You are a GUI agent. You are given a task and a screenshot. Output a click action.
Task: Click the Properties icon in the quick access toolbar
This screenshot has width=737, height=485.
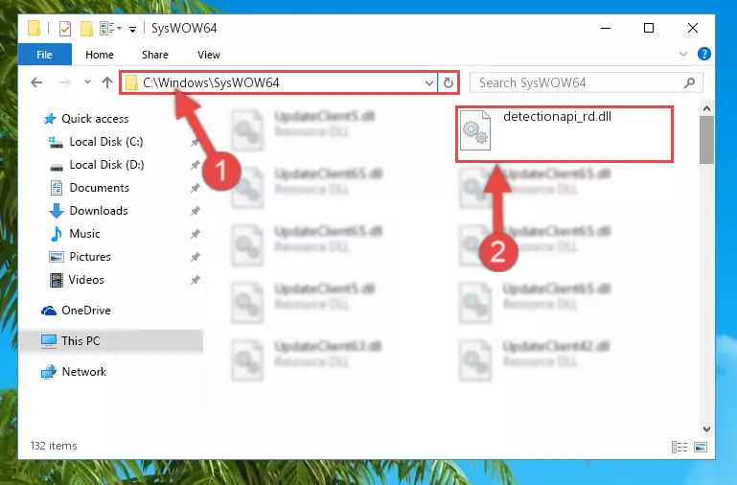pos(65,29)
